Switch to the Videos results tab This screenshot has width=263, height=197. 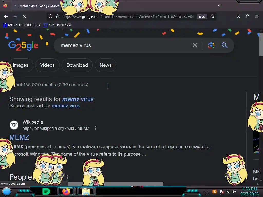tap(47, 65)
